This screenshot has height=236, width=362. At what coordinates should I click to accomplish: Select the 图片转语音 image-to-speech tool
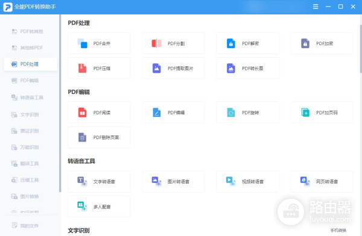click(x=173, y=182)
